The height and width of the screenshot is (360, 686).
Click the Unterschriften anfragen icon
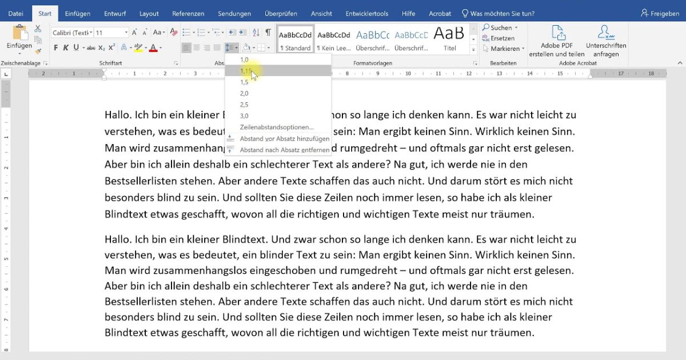[606, 33]
